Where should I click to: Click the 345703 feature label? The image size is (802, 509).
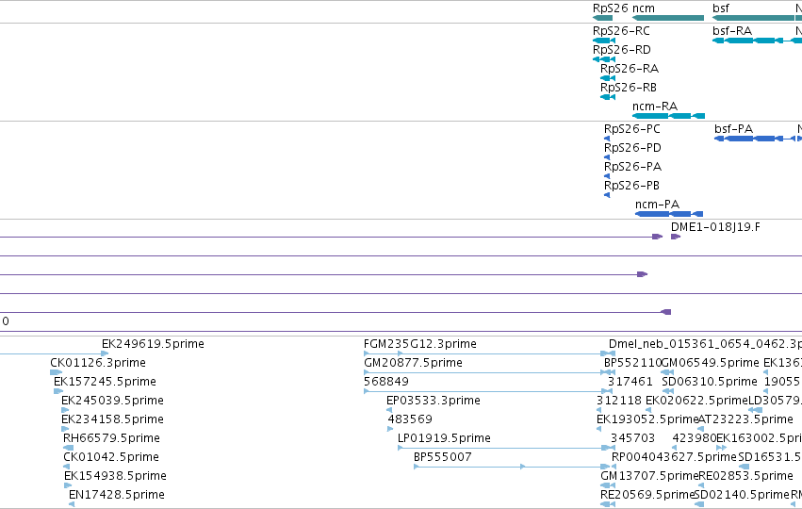(632, 438)
